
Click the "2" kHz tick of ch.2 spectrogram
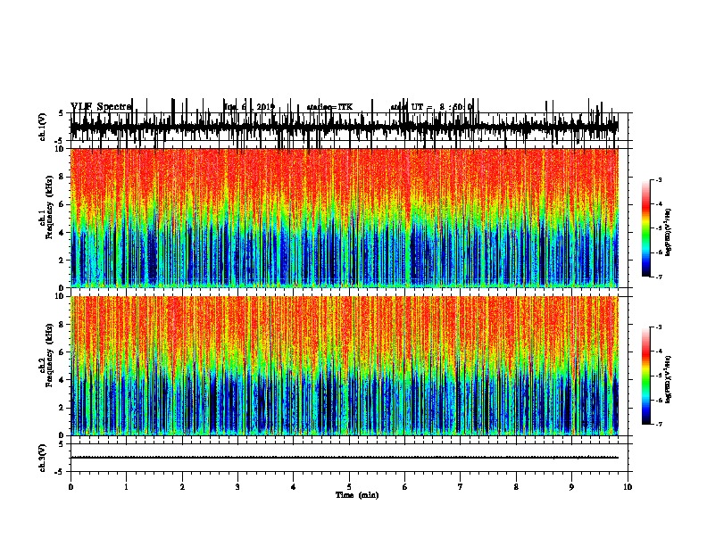62,408
